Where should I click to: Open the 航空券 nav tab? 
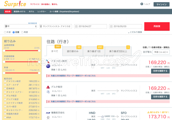pyautogui.click(x=8, y=12)
